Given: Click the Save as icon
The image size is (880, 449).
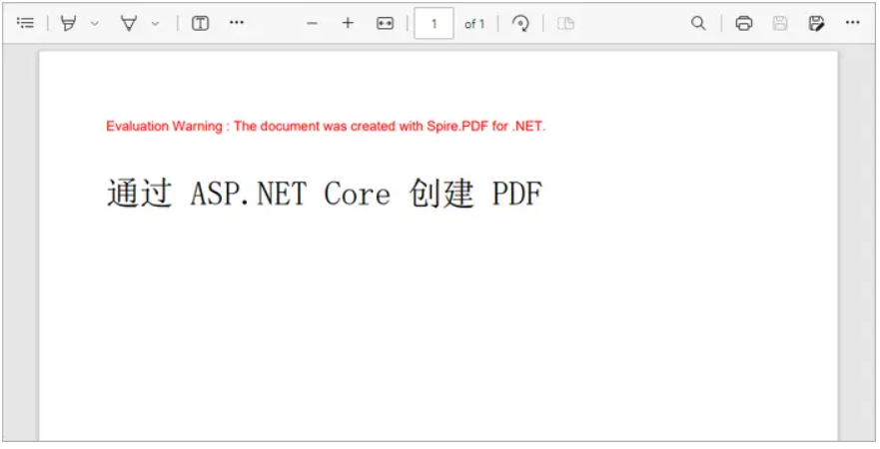Looking at the screenshot, I should (x=816, y=24).
